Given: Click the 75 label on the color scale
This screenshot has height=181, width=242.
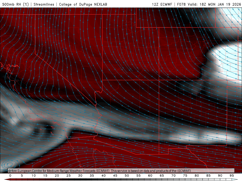Looking at the screenshot, I should point(185,176).
